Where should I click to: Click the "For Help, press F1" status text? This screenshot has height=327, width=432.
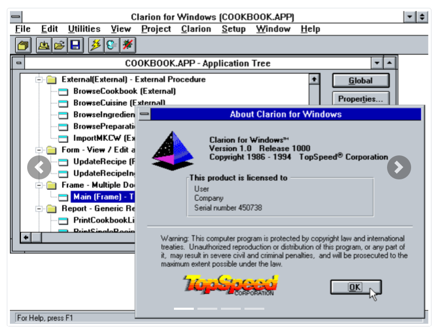pos(45,318)
